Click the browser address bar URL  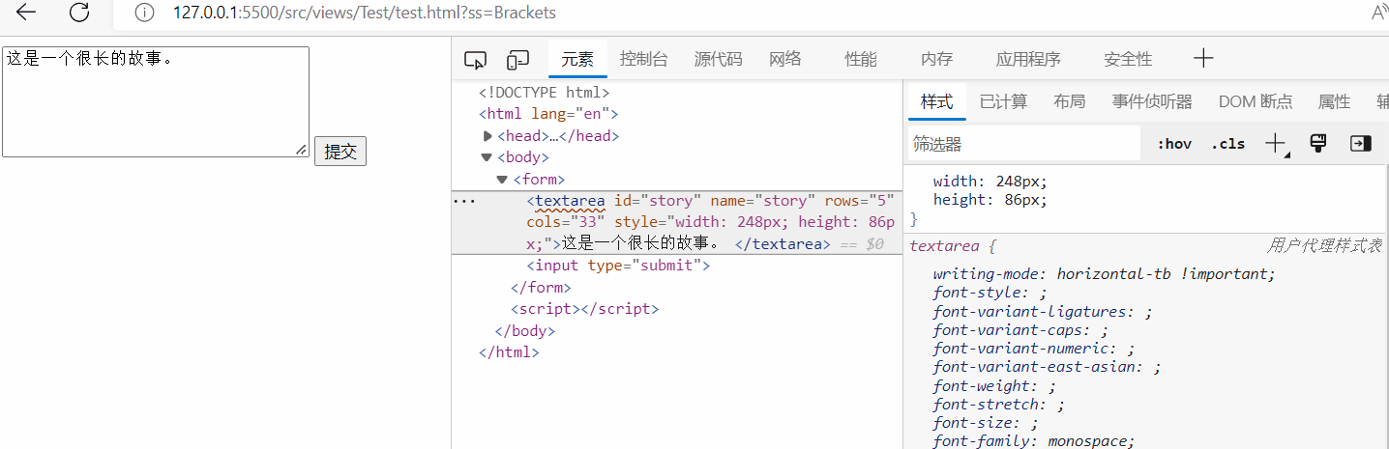pos(365,13)
